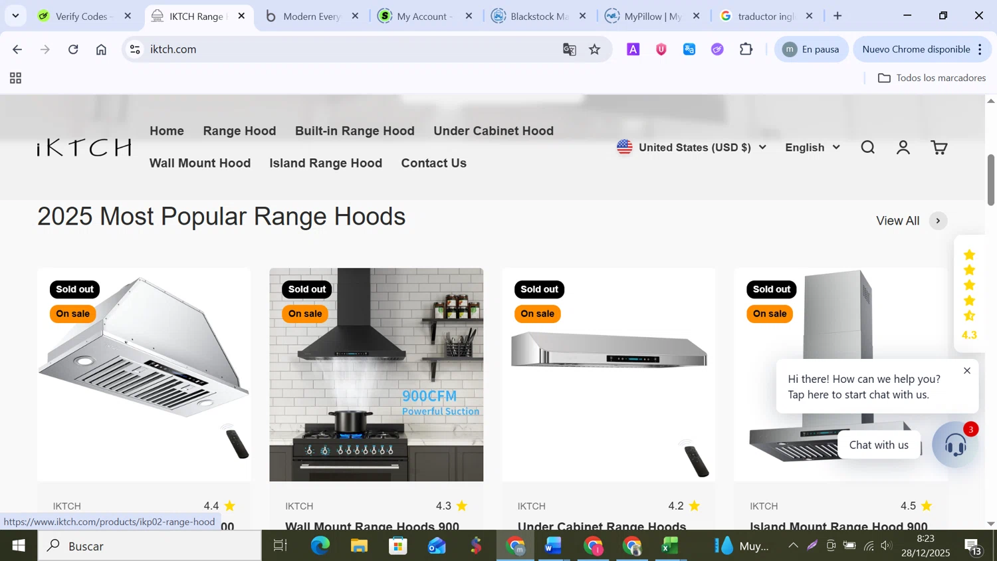Open the 900CFM wall mount hood image
The image size is (997, 561).
(376, 375)
